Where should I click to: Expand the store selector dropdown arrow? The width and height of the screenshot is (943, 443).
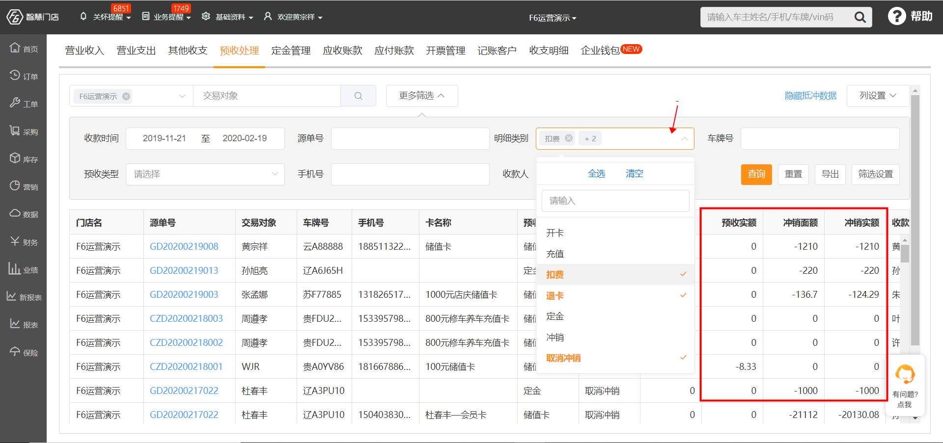pos(182,96)
